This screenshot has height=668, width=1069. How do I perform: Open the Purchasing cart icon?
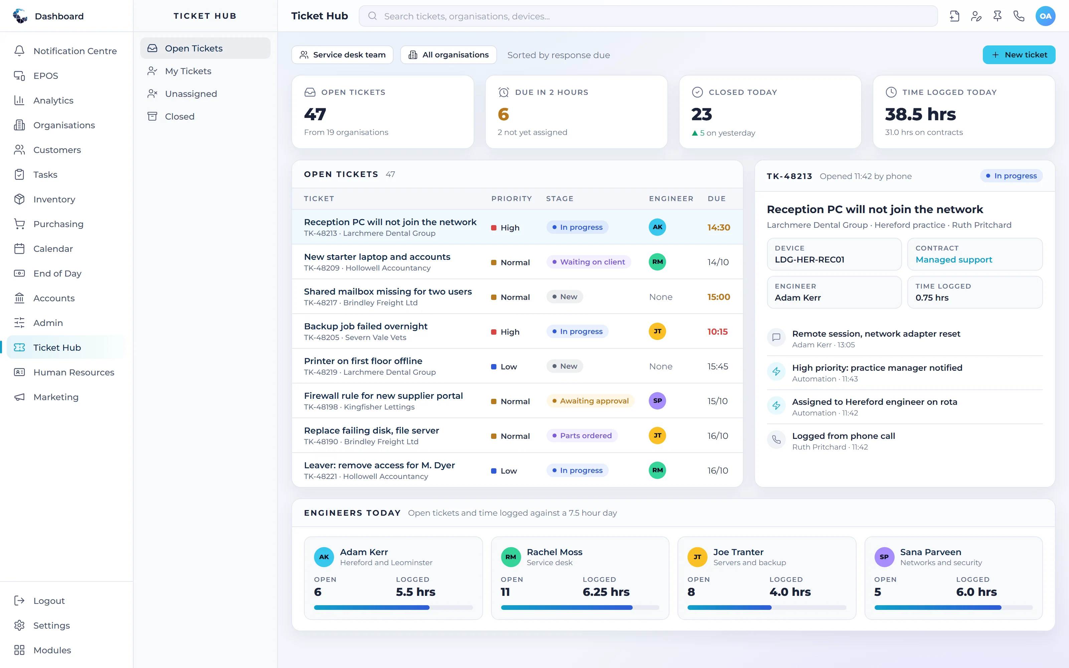19,224
